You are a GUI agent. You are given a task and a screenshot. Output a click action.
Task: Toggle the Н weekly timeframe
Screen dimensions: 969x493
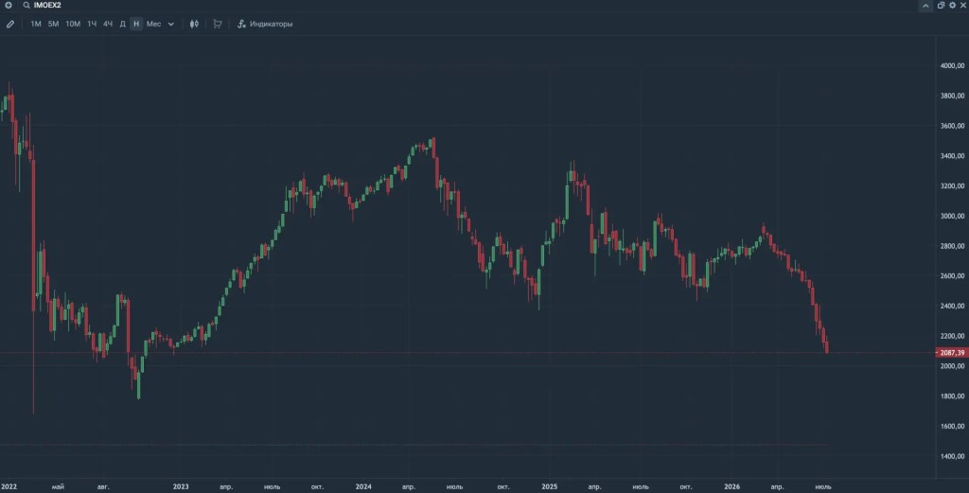coord(136,24)
